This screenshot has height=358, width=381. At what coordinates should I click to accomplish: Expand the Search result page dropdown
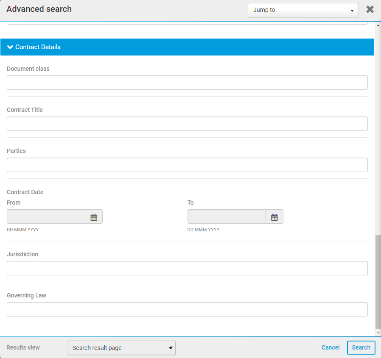click(x=121, y=348)
